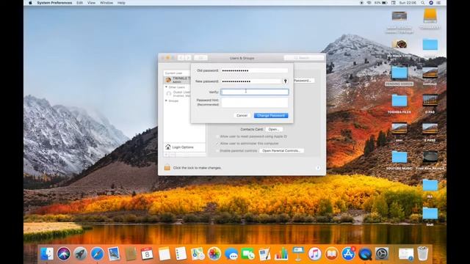
Task: Open the FaceTime app in Dock
Action: click(247, 254)
